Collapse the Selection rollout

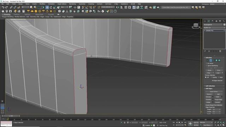click(x=209, y=58)
